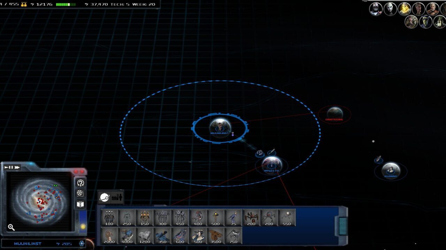Select planet Agamar
This screenshot has height=250, width=446.
pyautogui.click(x=391, y=170)
